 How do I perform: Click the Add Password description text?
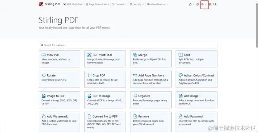[x=196, y=123]
